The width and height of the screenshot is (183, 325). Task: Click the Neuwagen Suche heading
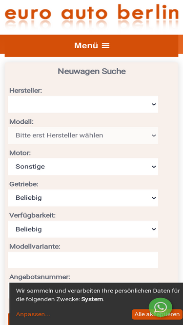[x=92, y=71]
